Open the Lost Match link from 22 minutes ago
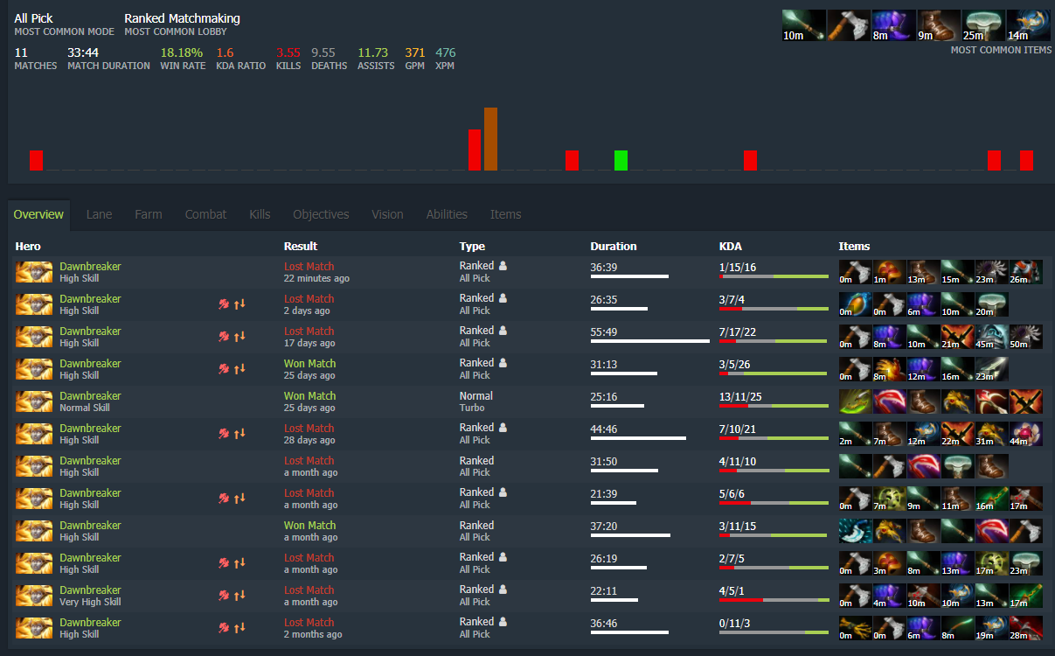1055x656 pixels. pos(309,267)
